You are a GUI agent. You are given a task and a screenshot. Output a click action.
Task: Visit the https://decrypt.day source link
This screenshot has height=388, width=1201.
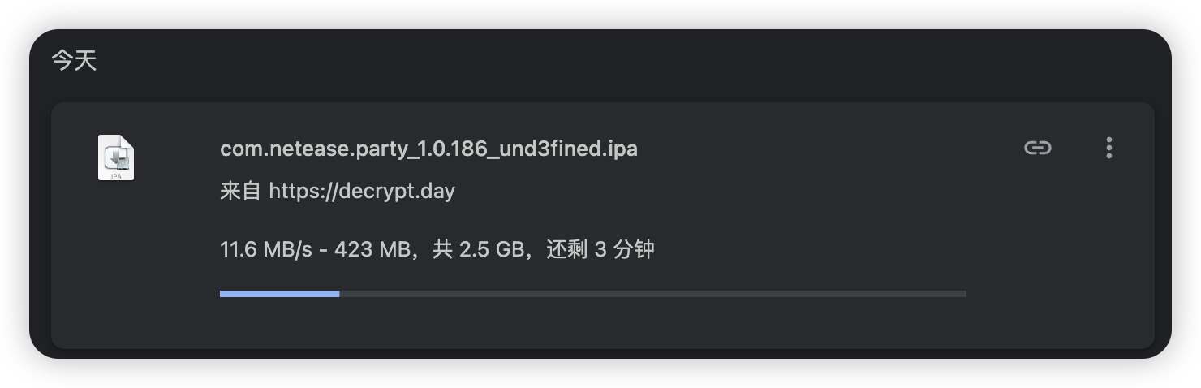pos(362,192)
